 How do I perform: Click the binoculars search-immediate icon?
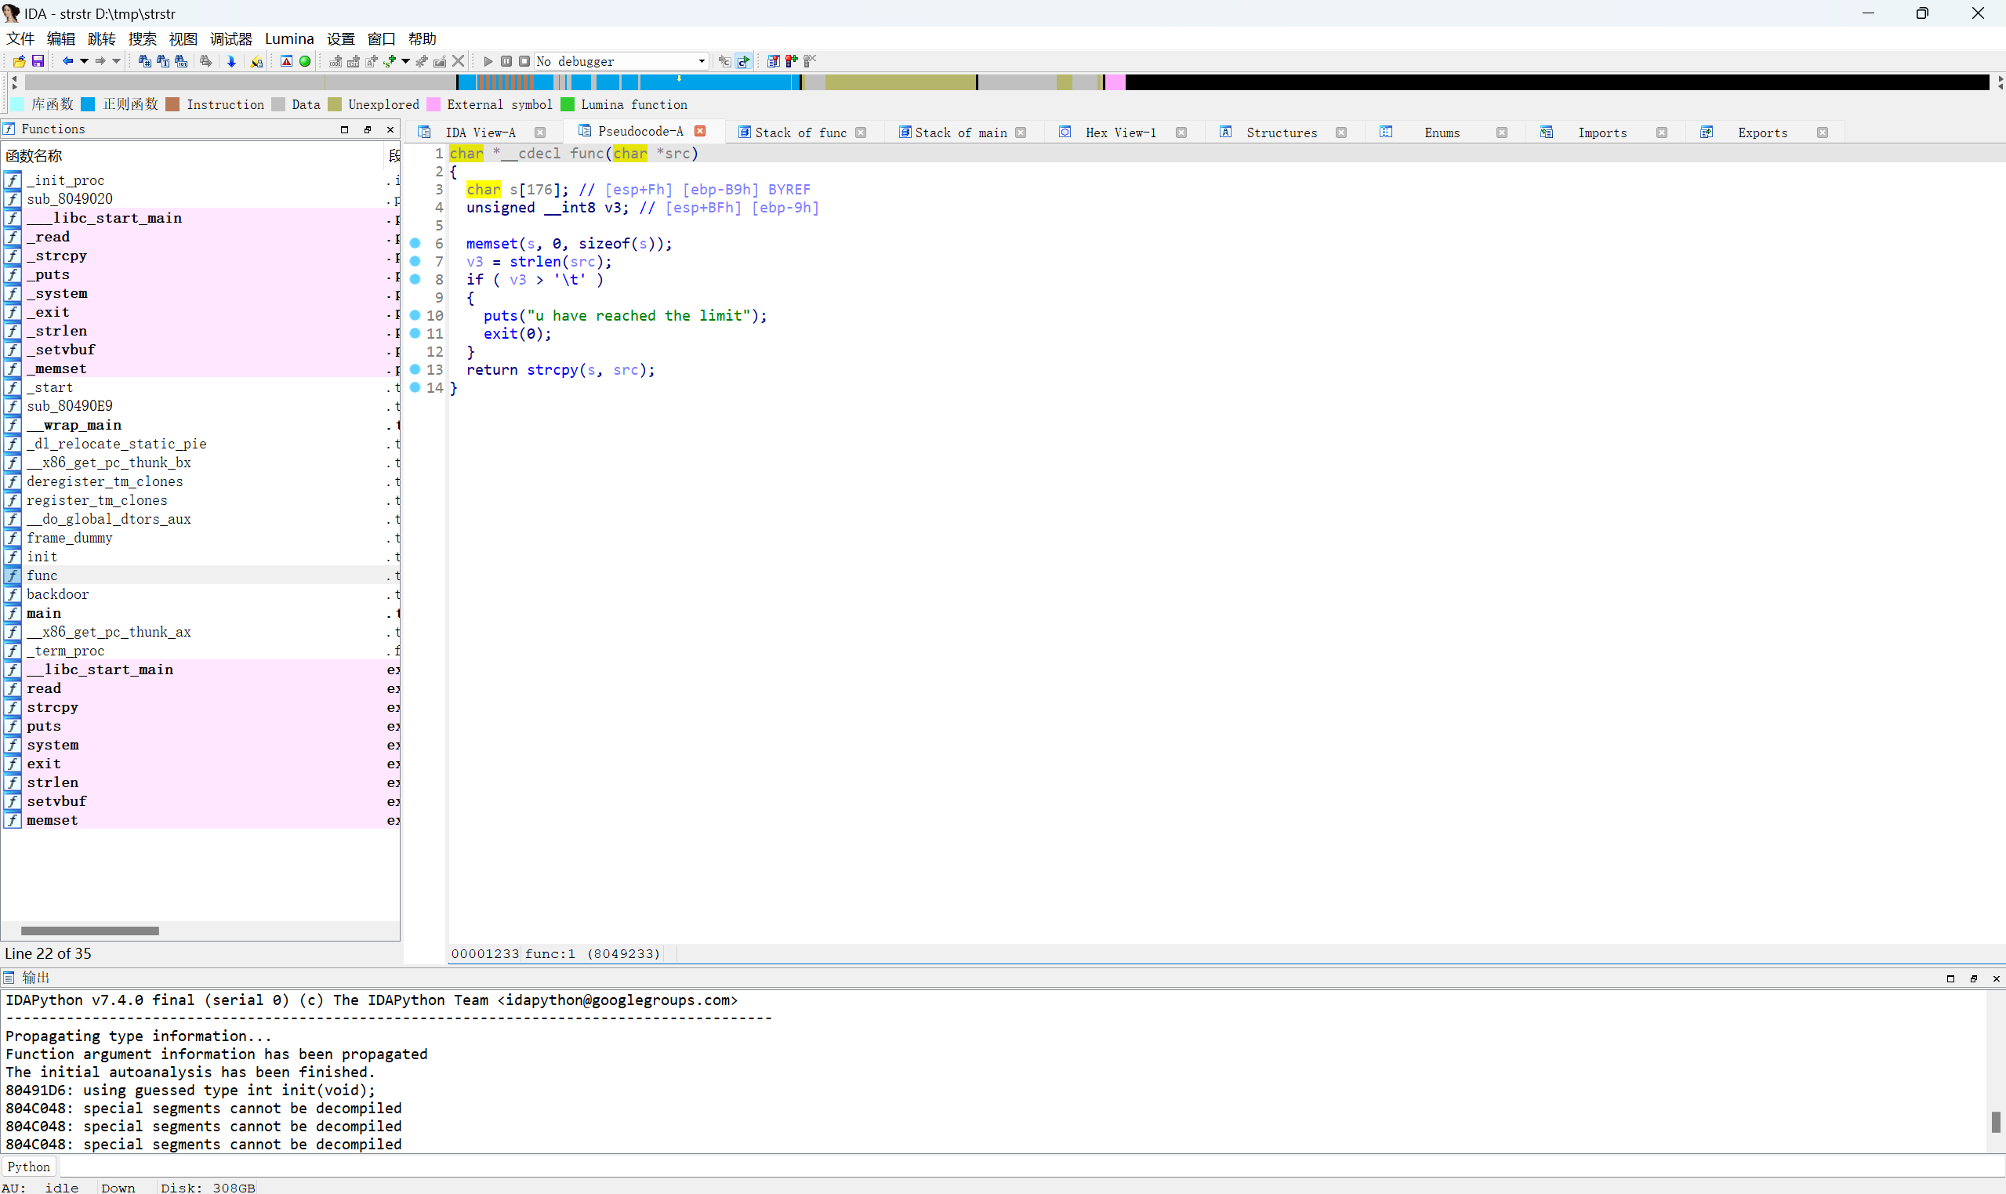point(145,61)
